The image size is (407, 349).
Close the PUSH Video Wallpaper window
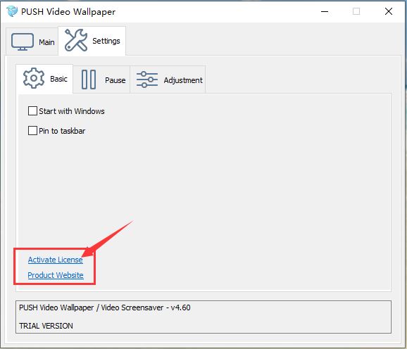(x=389, y=11)
